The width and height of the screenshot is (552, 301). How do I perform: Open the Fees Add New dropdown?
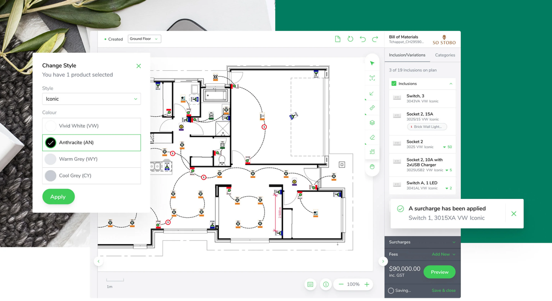tap(443, 254)
